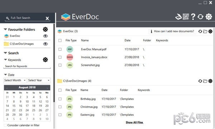This screenshot has width=215, height=129.
Task: Check select-all box in Images table
Action: 60,90
